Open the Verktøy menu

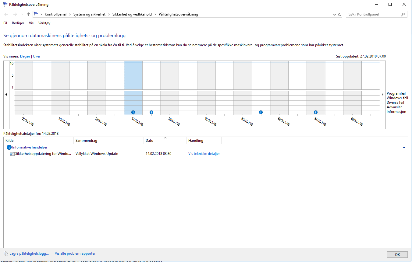coord(44,23)
